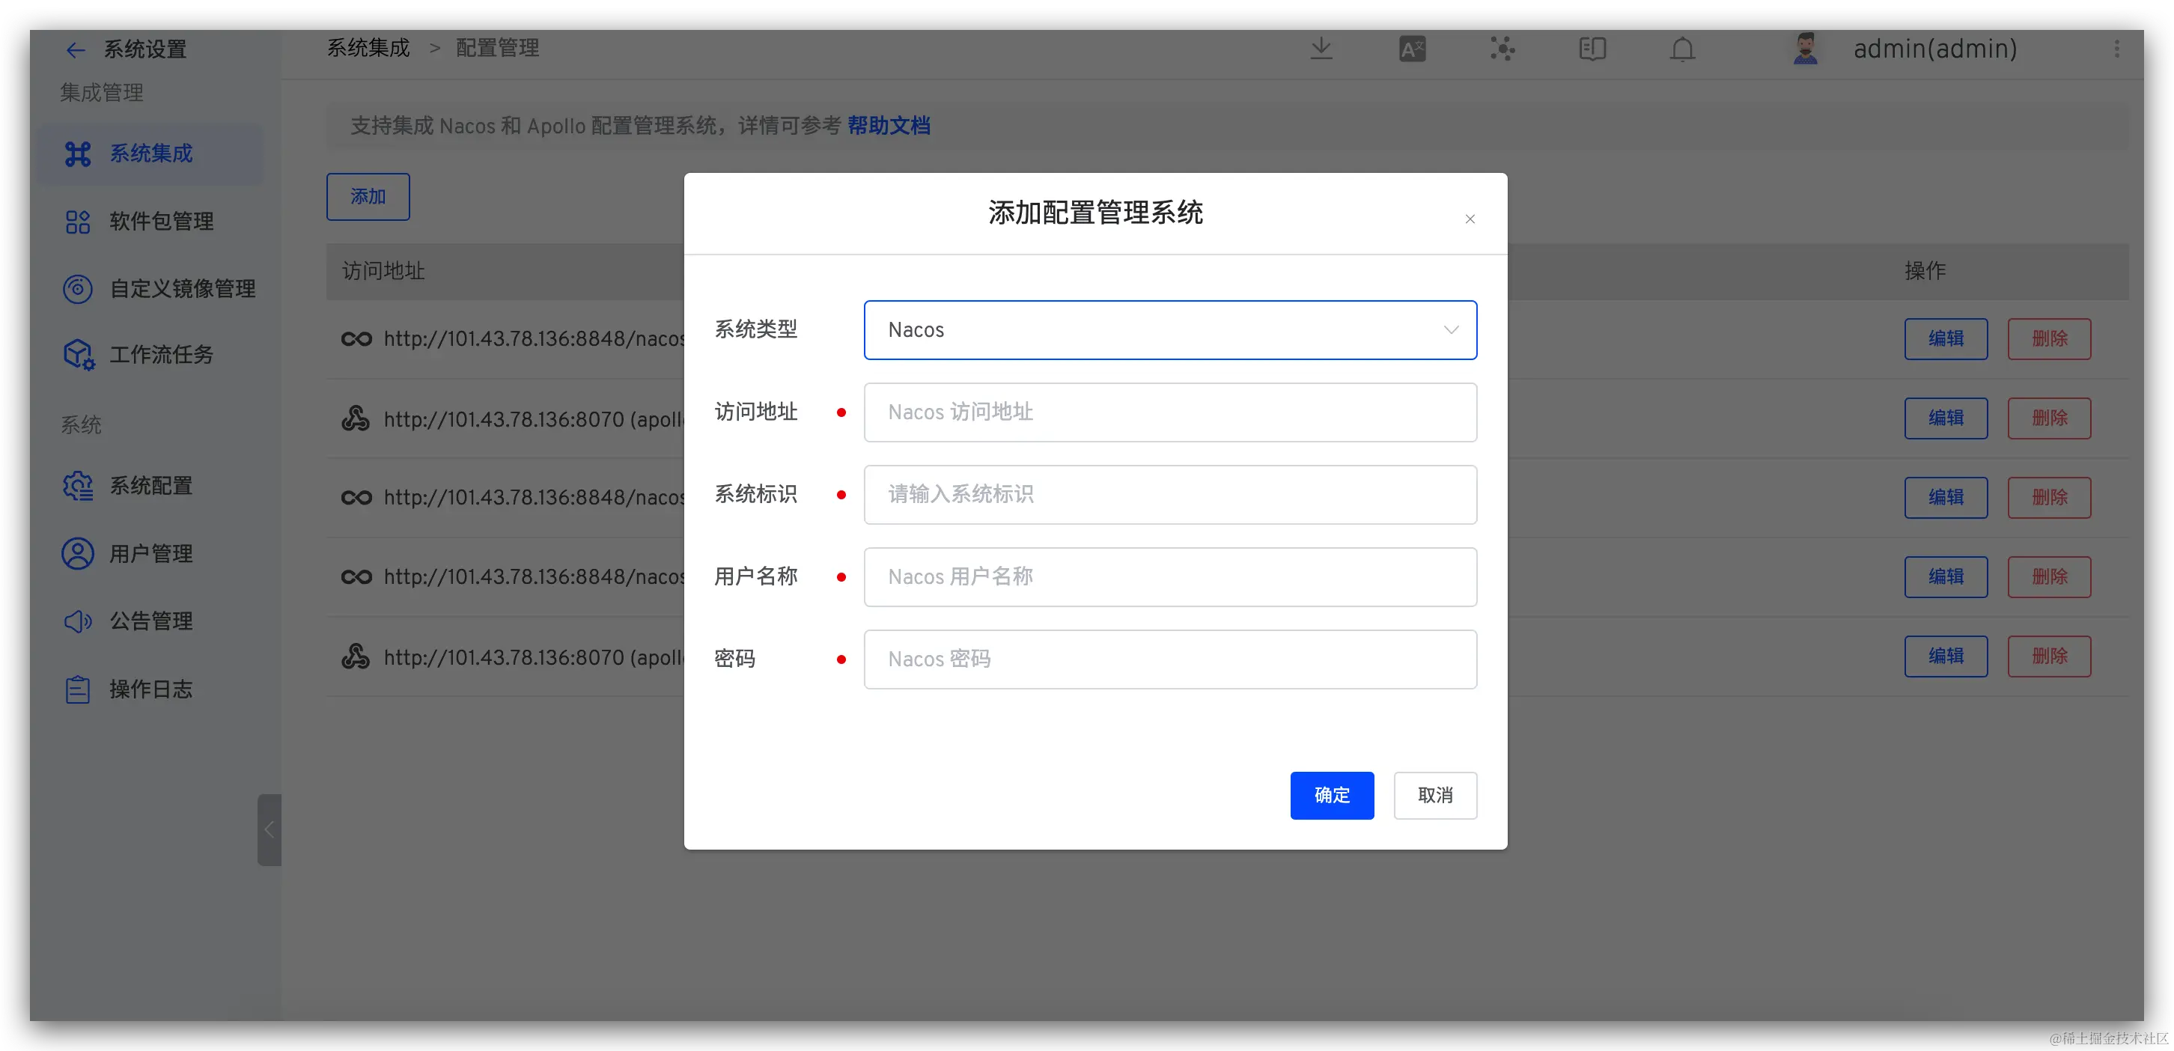Click the 用户管理 person icon
The image size is (2174, 1051).
(x=78, y=554)
